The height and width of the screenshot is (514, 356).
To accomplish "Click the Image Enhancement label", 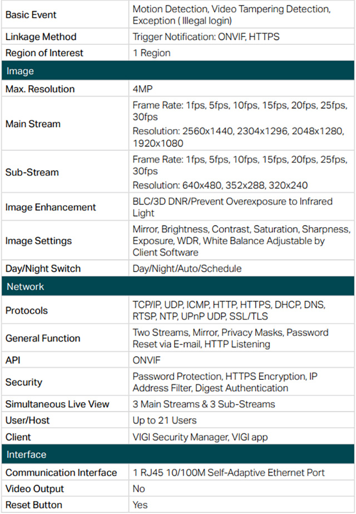I will pos(51,207).
